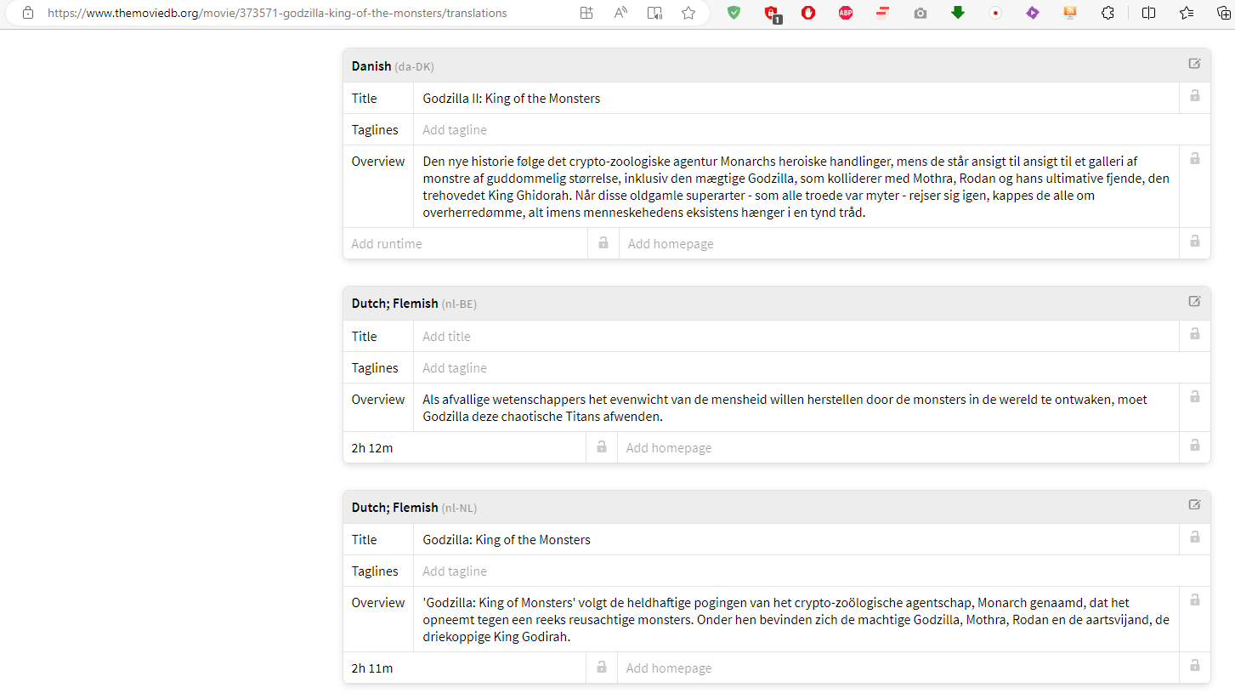Click the address bar URL
The height and width of the screenshot is (699, 1235).
point(277,13)
